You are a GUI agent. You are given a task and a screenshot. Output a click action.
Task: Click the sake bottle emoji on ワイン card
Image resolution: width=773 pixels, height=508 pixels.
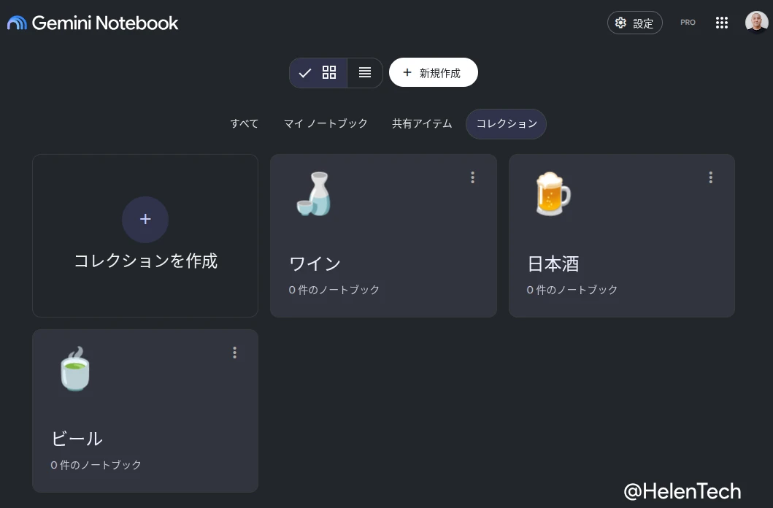pos(314,193)
